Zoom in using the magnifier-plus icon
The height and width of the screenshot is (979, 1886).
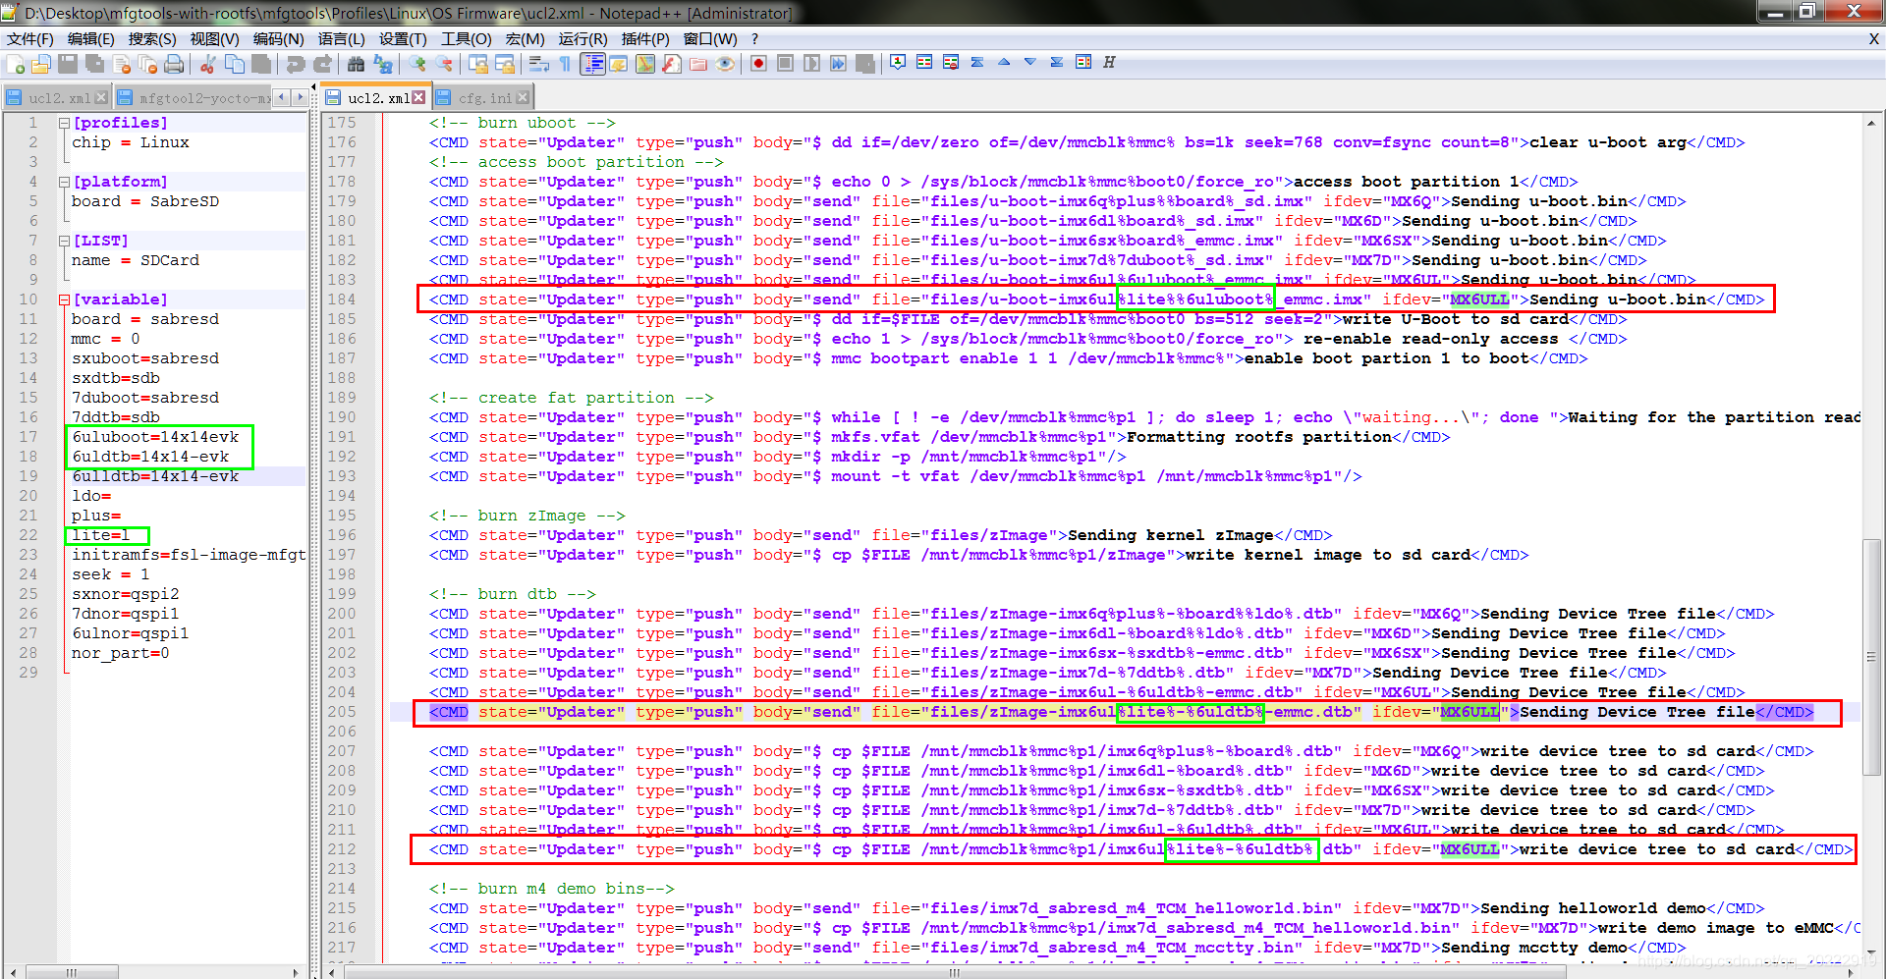(417, 62)
